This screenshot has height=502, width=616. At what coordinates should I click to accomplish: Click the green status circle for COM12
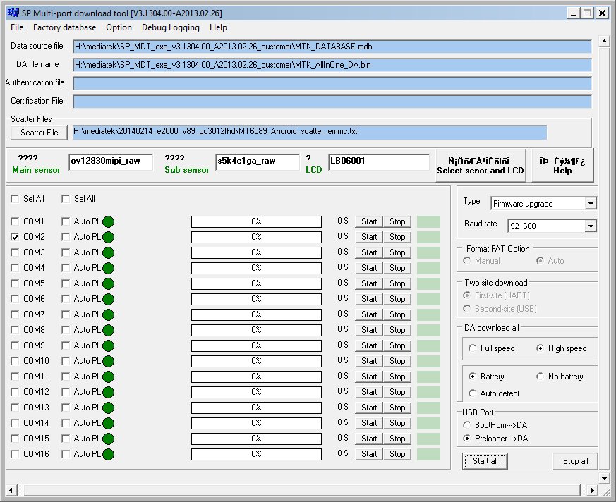pyautogui.click(x=108, y=392)
